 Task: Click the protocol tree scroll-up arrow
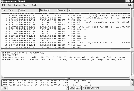132,52
